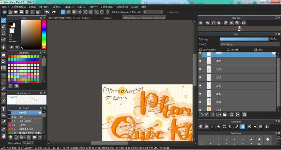Select the Bucket fill tool

[x=3, y=61]
